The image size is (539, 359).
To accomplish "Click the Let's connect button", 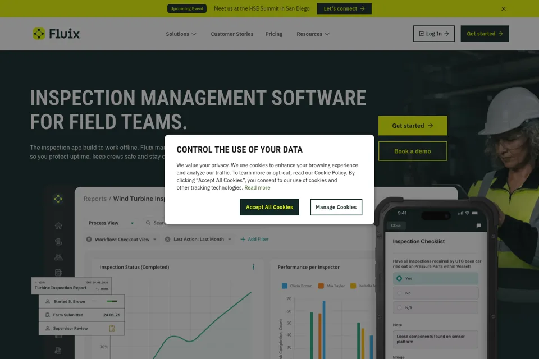I will pos(344,8).
